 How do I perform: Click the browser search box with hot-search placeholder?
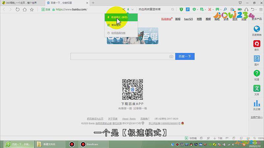pos(154,10)
